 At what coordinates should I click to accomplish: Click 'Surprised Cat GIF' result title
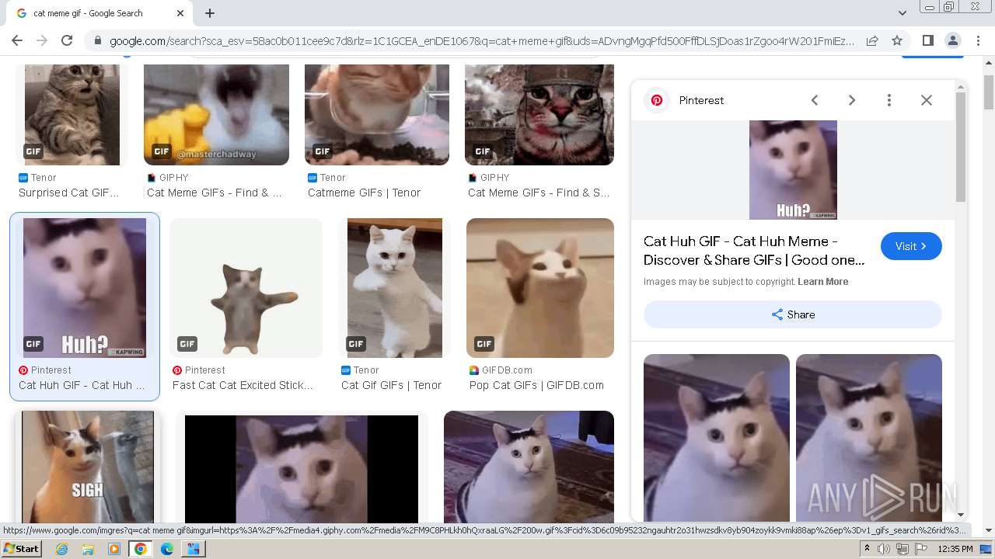(68, 193)
